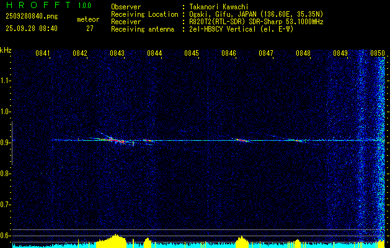Click the 0841 time marker

tap(43, 53)
